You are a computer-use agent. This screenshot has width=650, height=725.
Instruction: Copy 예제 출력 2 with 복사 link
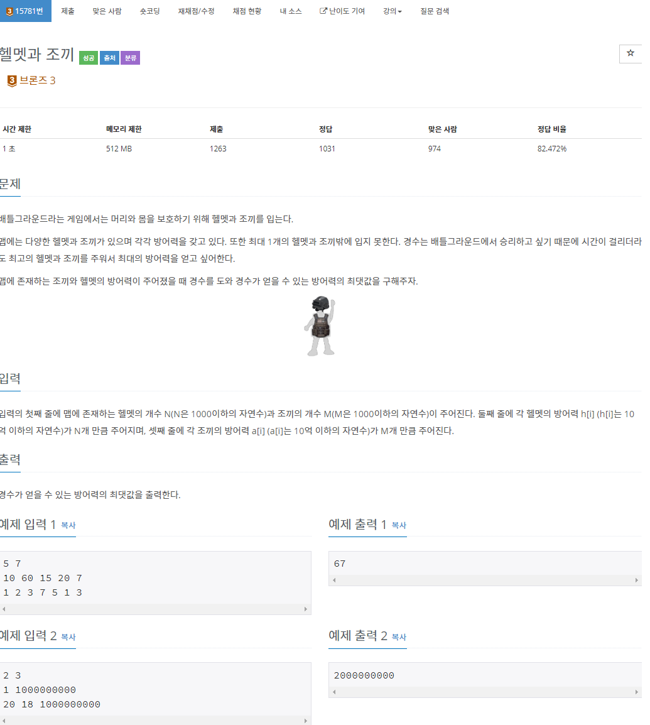tap(399, 637)
